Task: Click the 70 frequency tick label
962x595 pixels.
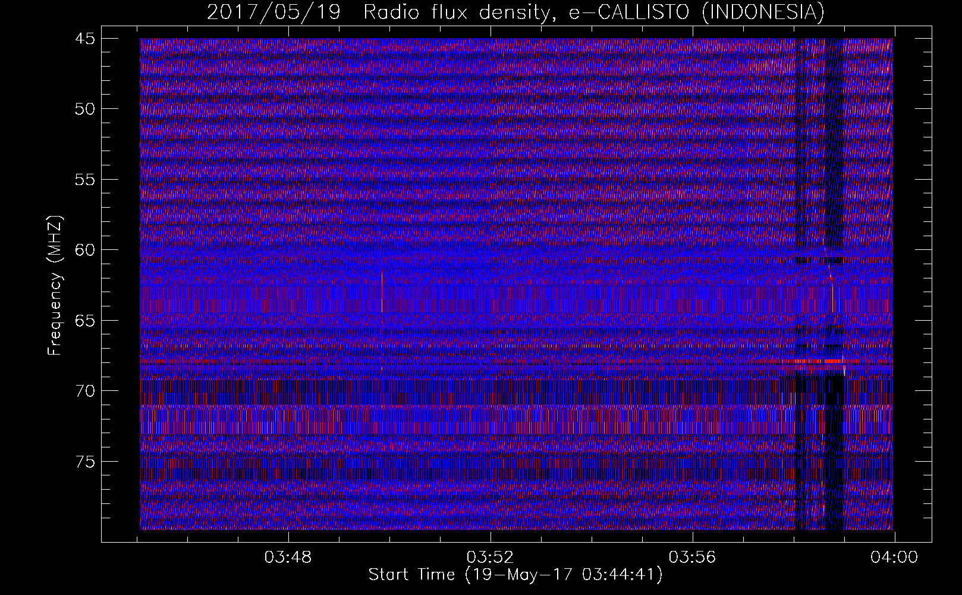Action: [84, 391]
